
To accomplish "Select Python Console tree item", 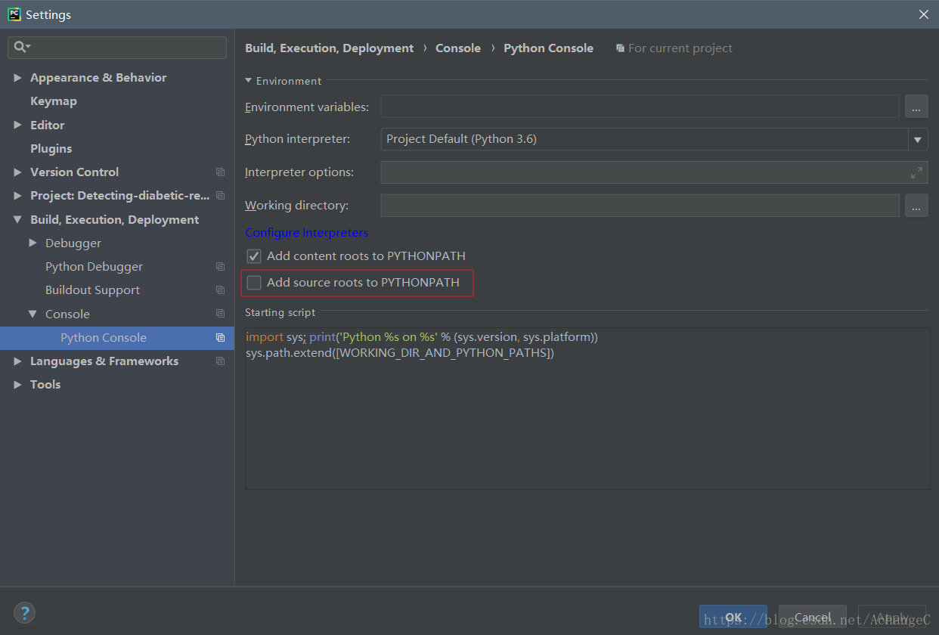I will click(117, 338).
